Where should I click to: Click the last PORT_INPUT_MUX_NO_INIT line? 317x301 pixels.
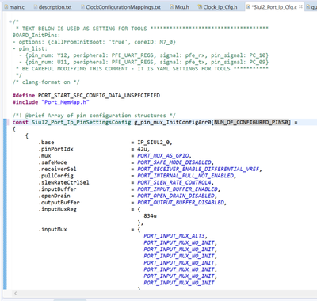[179, 283]
